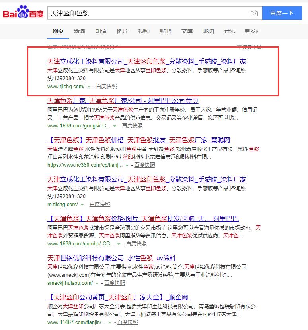Switch to the 地图 tab

[209, 31]
